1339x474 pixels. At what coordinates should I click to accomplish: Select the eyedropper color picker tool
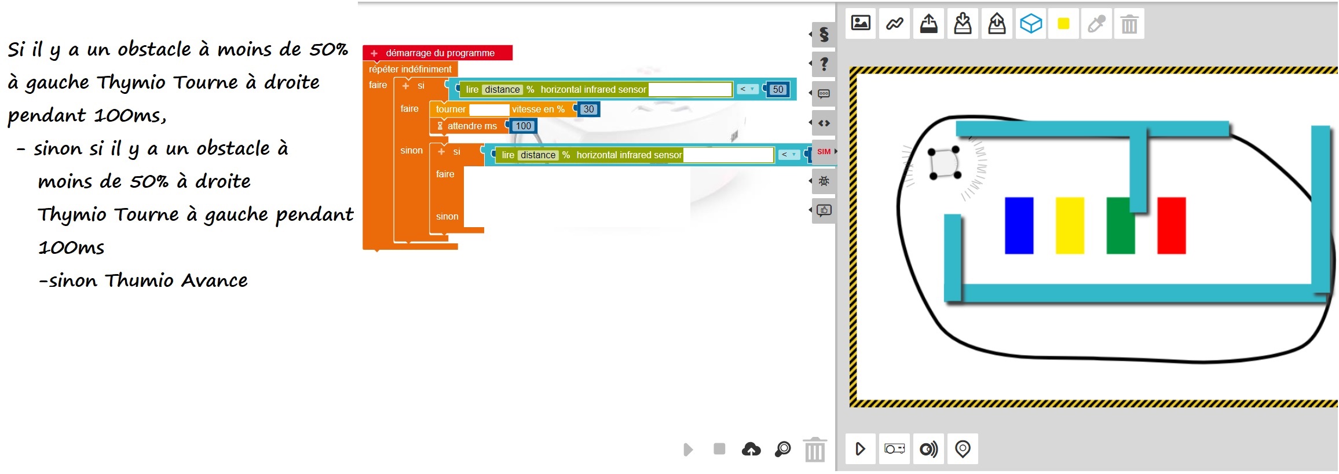coord(1096,23)
